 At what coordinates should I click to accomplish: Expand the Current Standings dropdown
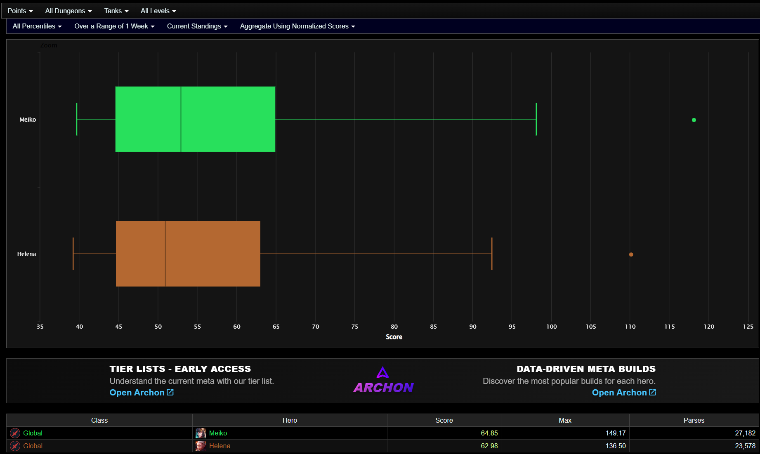197,26
